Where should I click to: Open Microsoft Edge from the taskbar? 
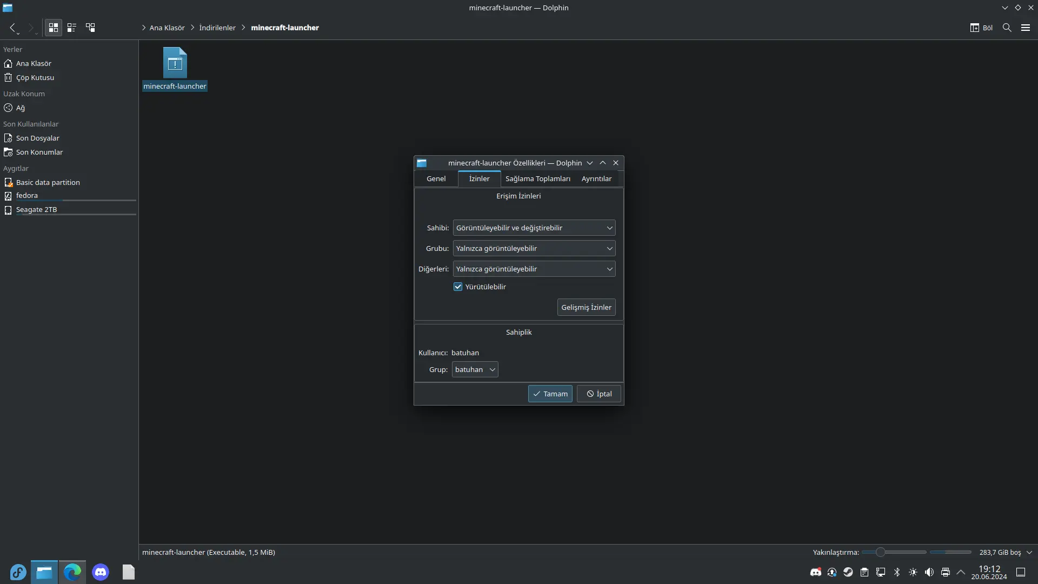click(x=72, y=572)
